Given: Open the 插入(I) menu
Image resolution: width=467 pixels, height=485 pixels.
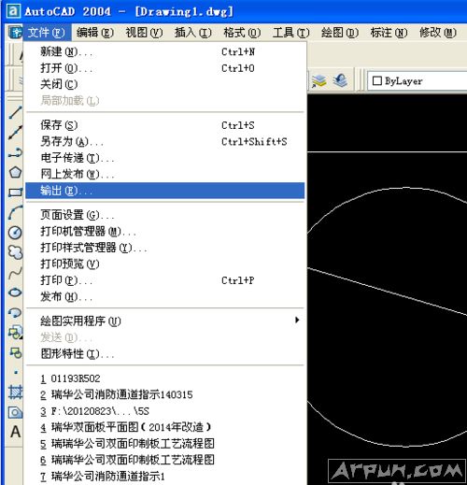Looking at the screenshot, I should pos(192,33).
